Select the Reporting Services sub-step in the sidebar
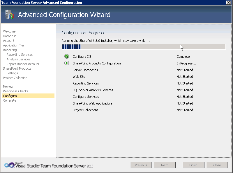Image resolution: width=233 pixels, height=173 pixels. (x=20, y=55)
